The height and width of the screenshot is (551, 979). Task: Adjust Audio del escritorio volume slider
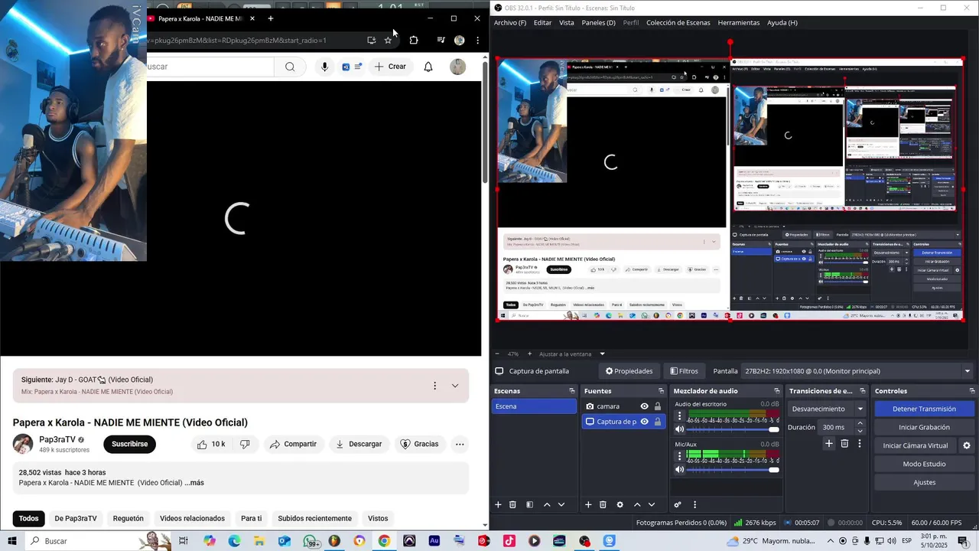point(733,429)
